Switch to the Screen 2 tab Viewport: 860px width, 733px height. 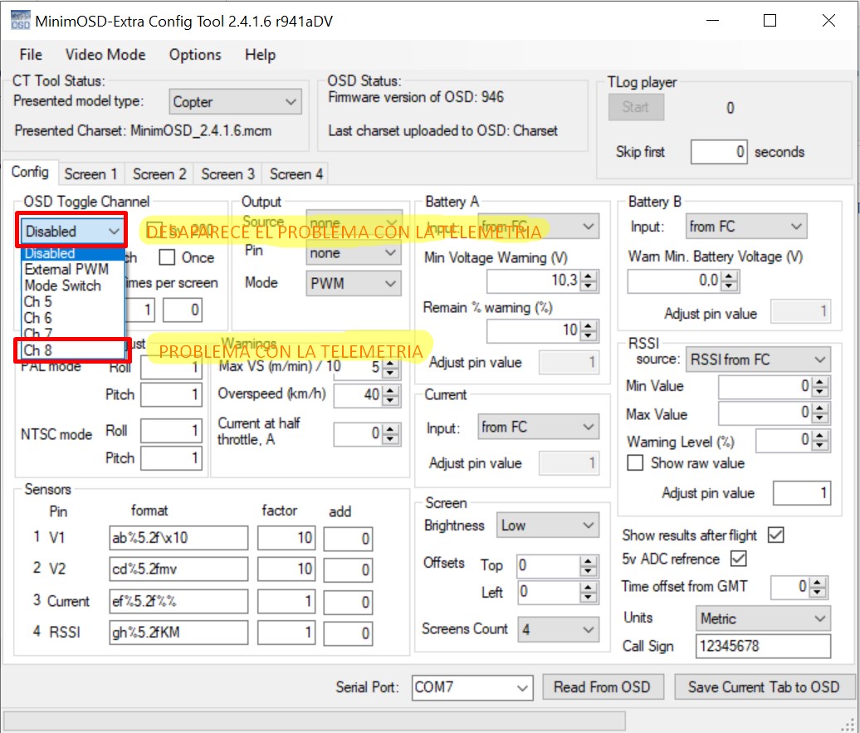click(x=159, y=174)
